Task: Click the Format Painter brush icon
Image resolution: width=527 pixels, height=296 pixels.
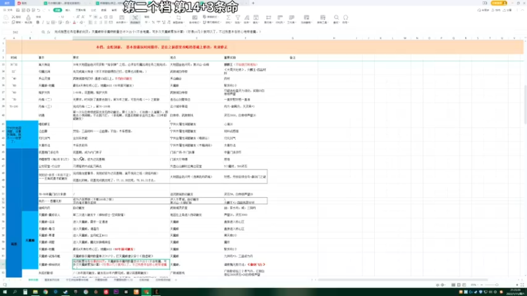Action: pyautogui.click(x=28, y=19)
